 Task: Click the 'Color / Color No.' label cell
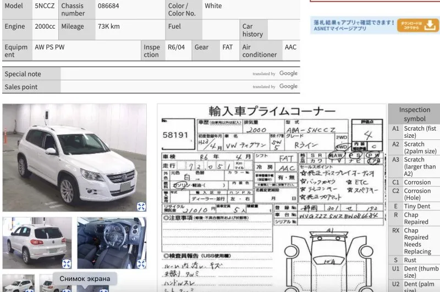tap(184, 9)
